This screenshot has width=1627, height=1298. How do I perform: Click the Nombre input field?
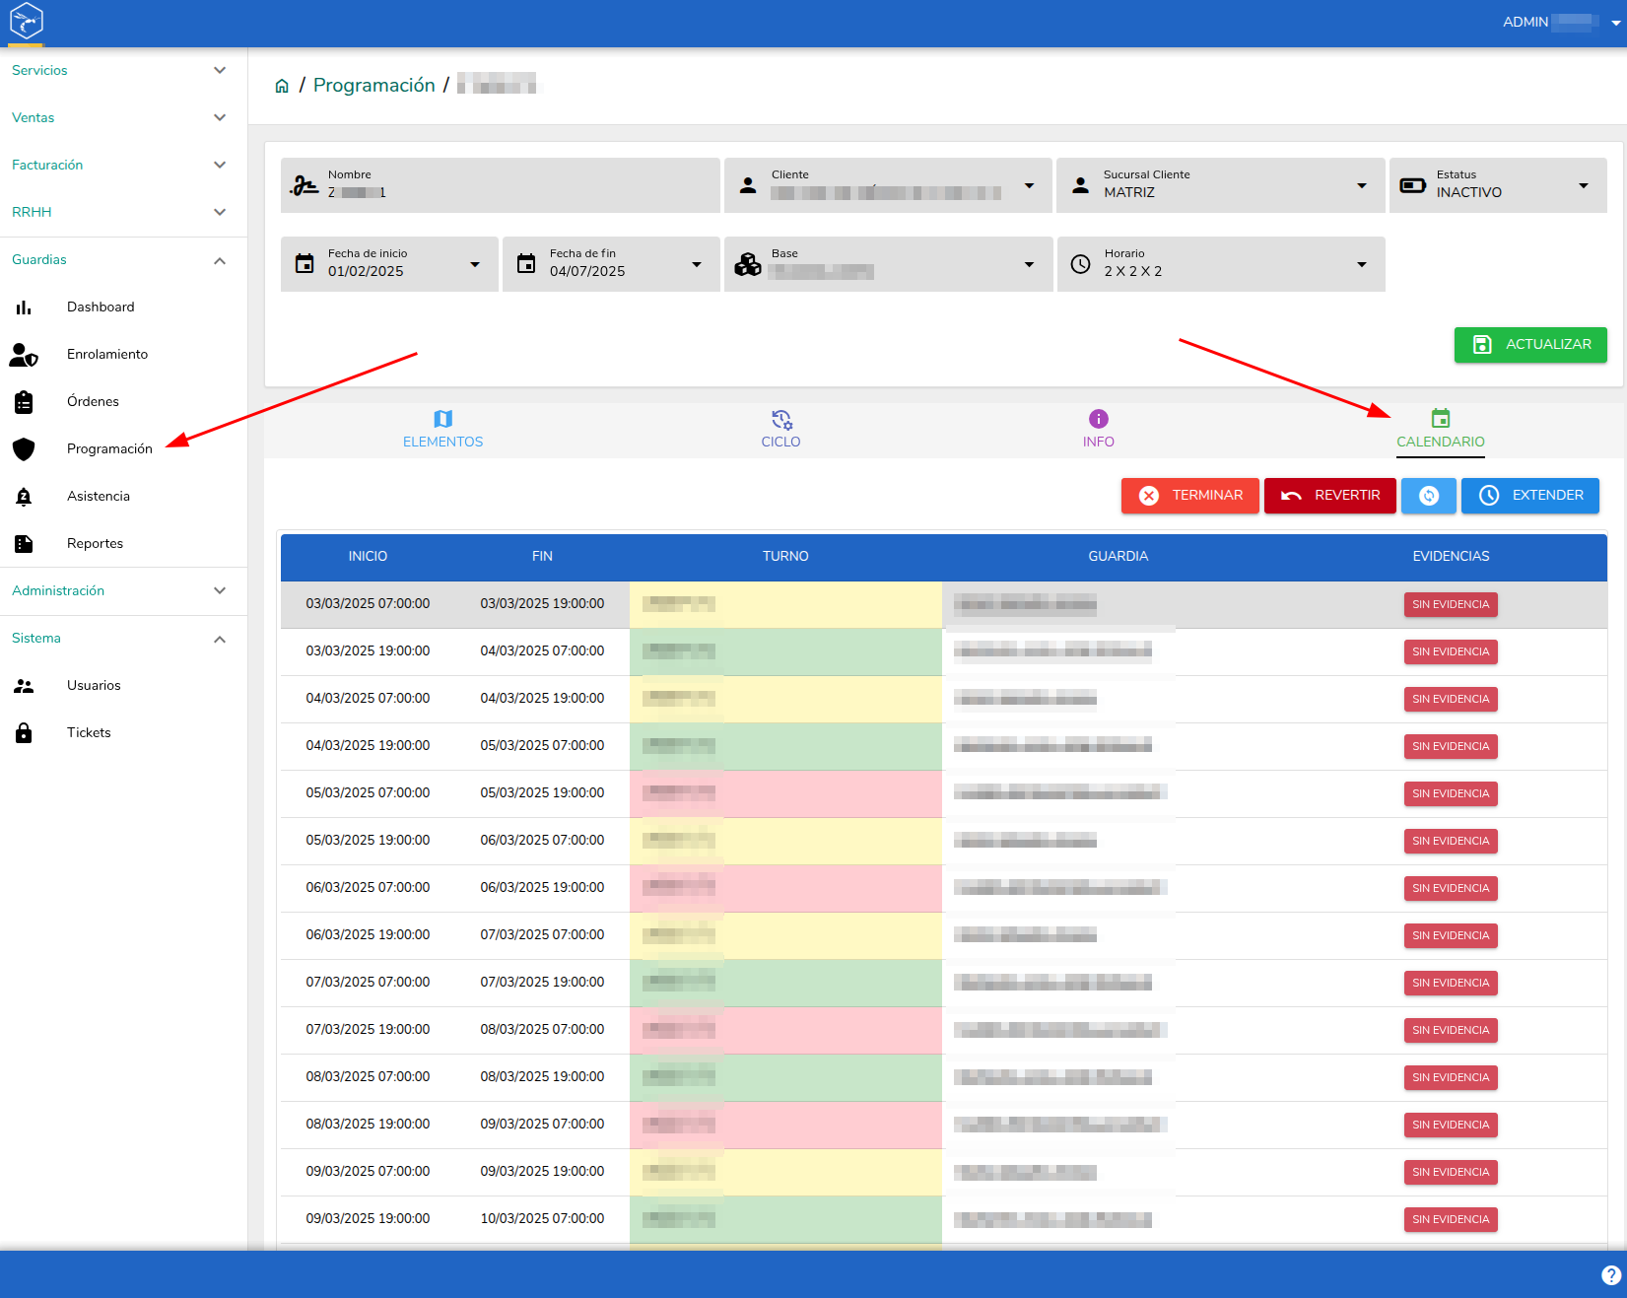pos(500,185)
